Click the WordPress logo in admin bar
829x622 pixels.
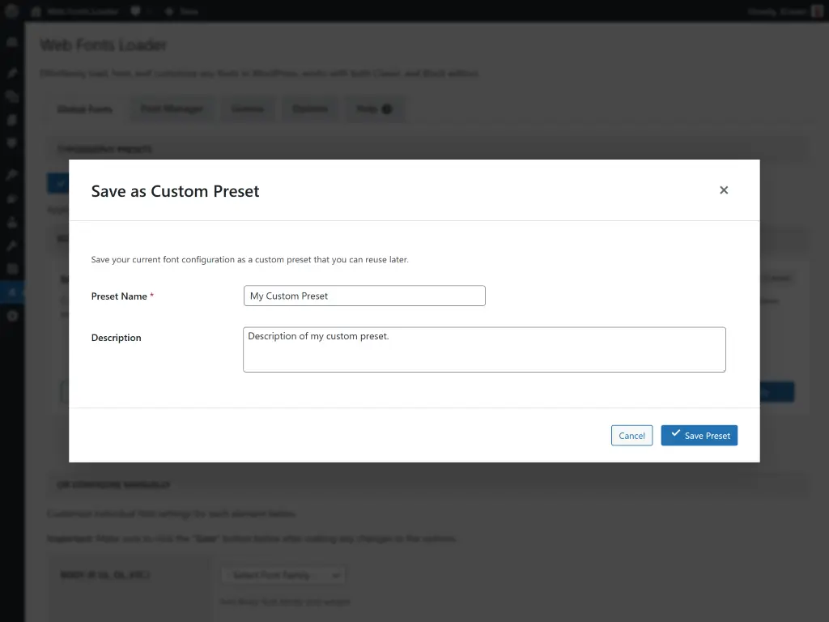click(x=11, y=11)
